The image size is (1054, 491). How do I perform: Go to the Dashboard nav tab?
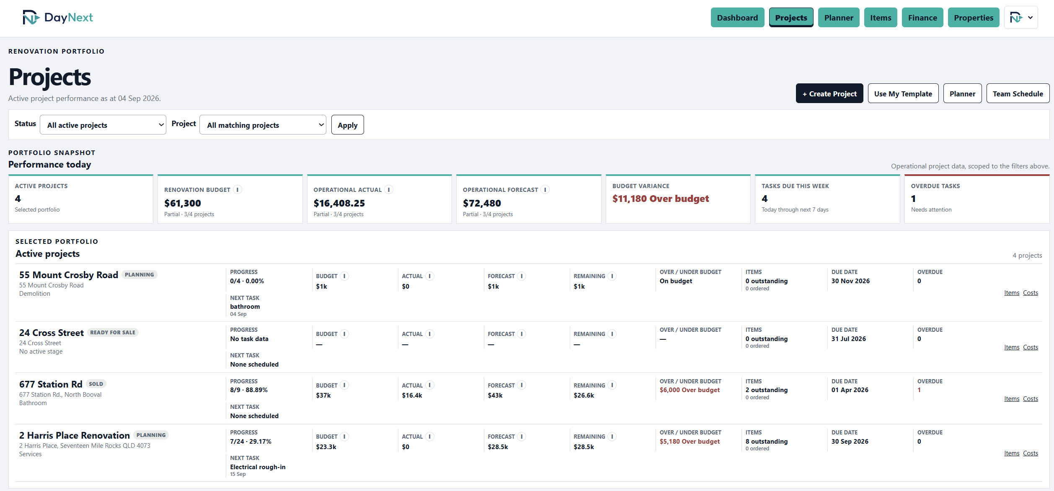coord(737,18)
